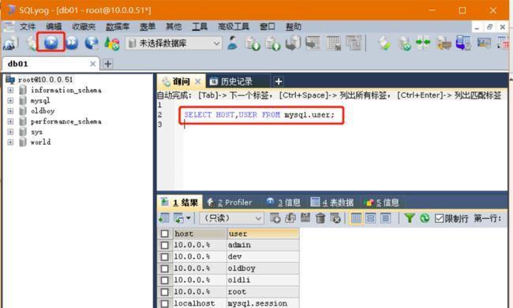The image size is (513, 308).
Task: Click the cancel changes icon in results
Action: tap(335, 218)
